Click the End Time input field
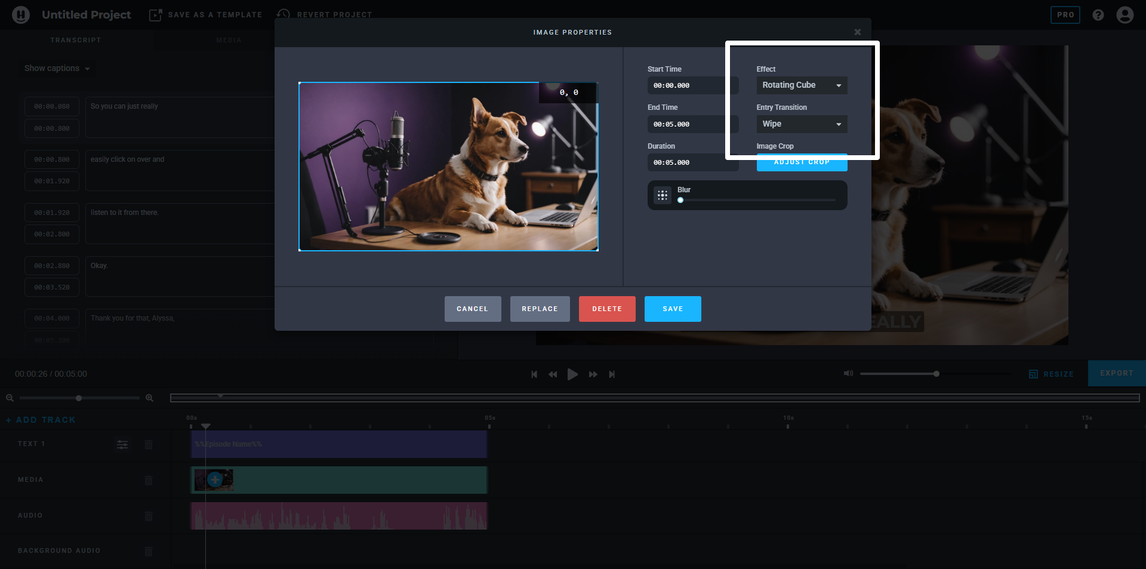 click(693, 124)
